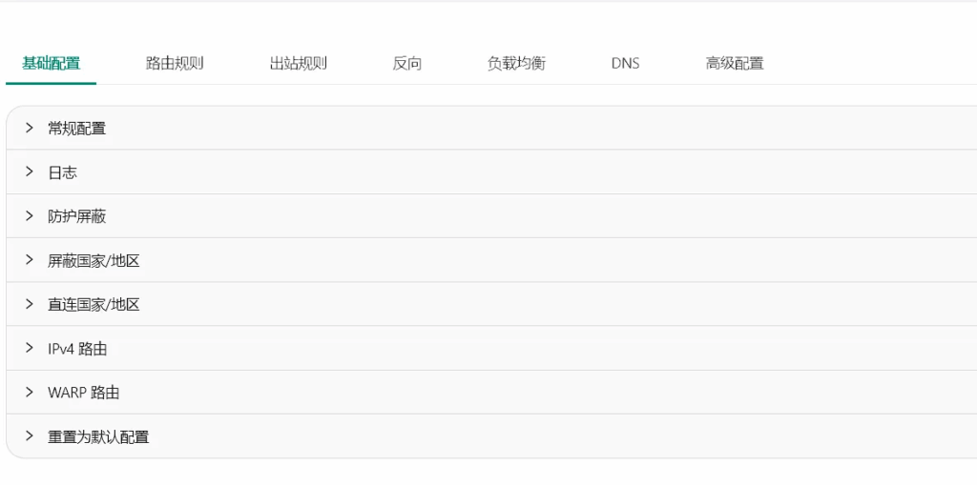Click the 常规配置 section title text
Image resolution: width=977 pixels, height=485 pixels.
coord(77,129)
